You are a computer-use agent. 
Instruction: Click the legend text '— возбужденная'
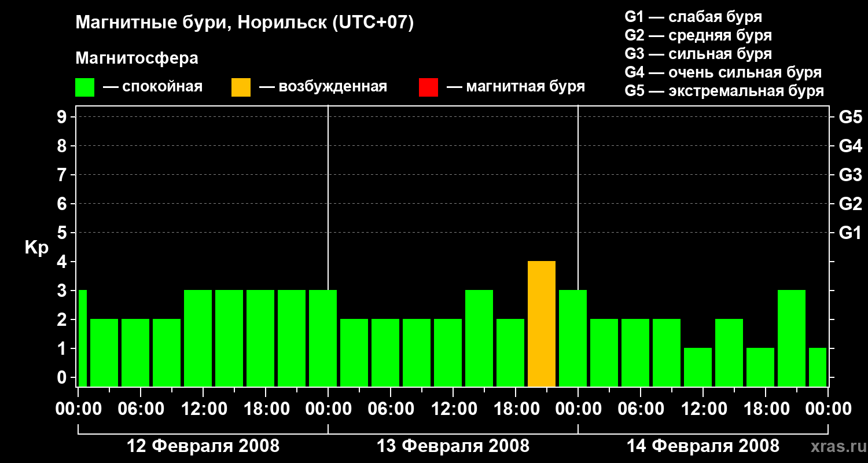pos(323,87)
